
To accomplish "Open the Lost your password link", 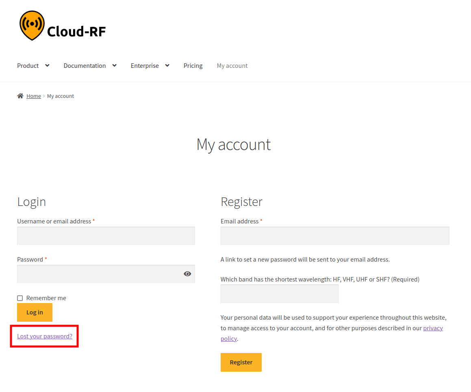I will [x=44, y=336].
